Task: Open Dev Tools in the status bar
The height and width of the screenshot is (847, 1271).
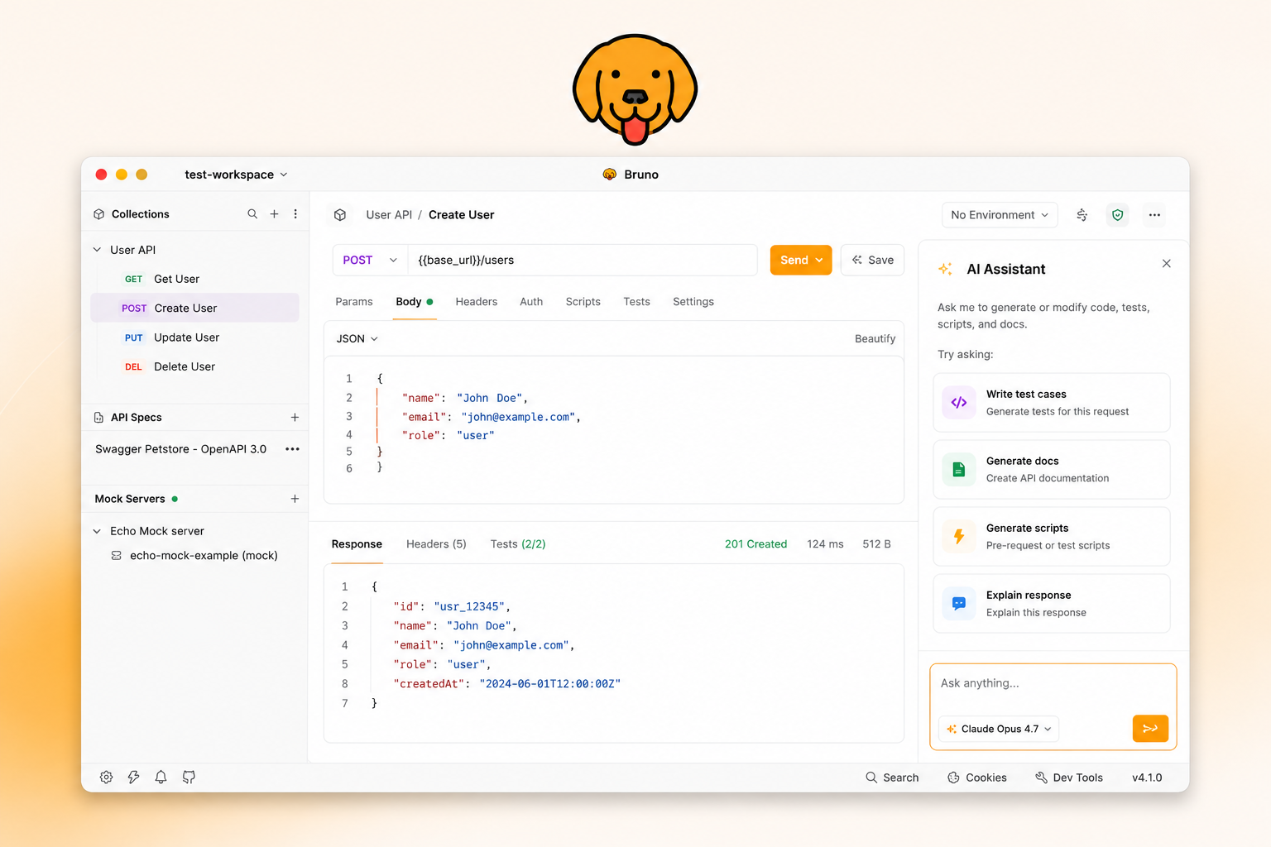Action: (x=1069, y=778)
